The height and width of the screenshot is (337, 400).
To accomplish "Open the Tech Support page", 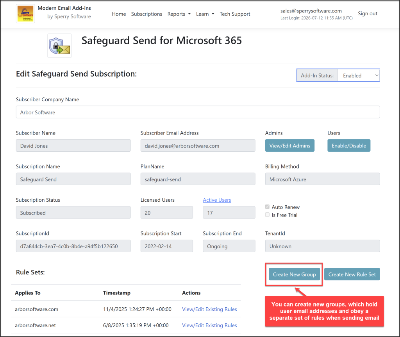I will click(235, 14).
